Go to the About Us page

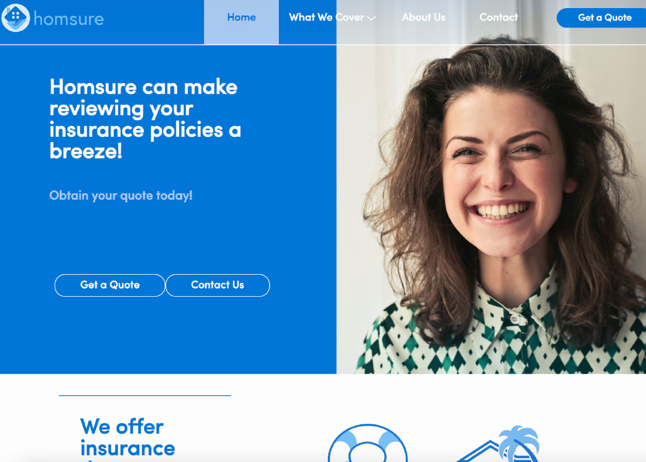pyautogui.click(x=424, y=17)
